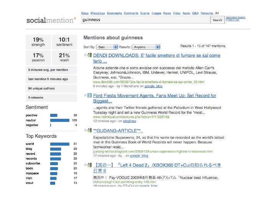The height and width of the screenshot is (197, 279).
Task: Click the 'last mention 9 minutes ago' box
Action: [51, 79]
